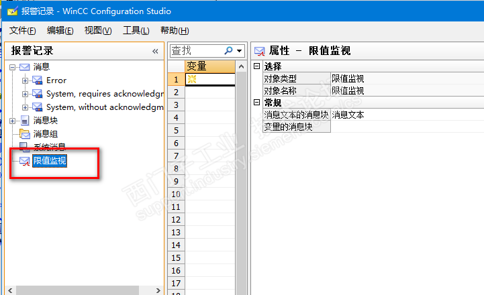This screenshot has width=484, height=295.
Task: Collapse the 常规 properties section
Action: click(257, 103)
